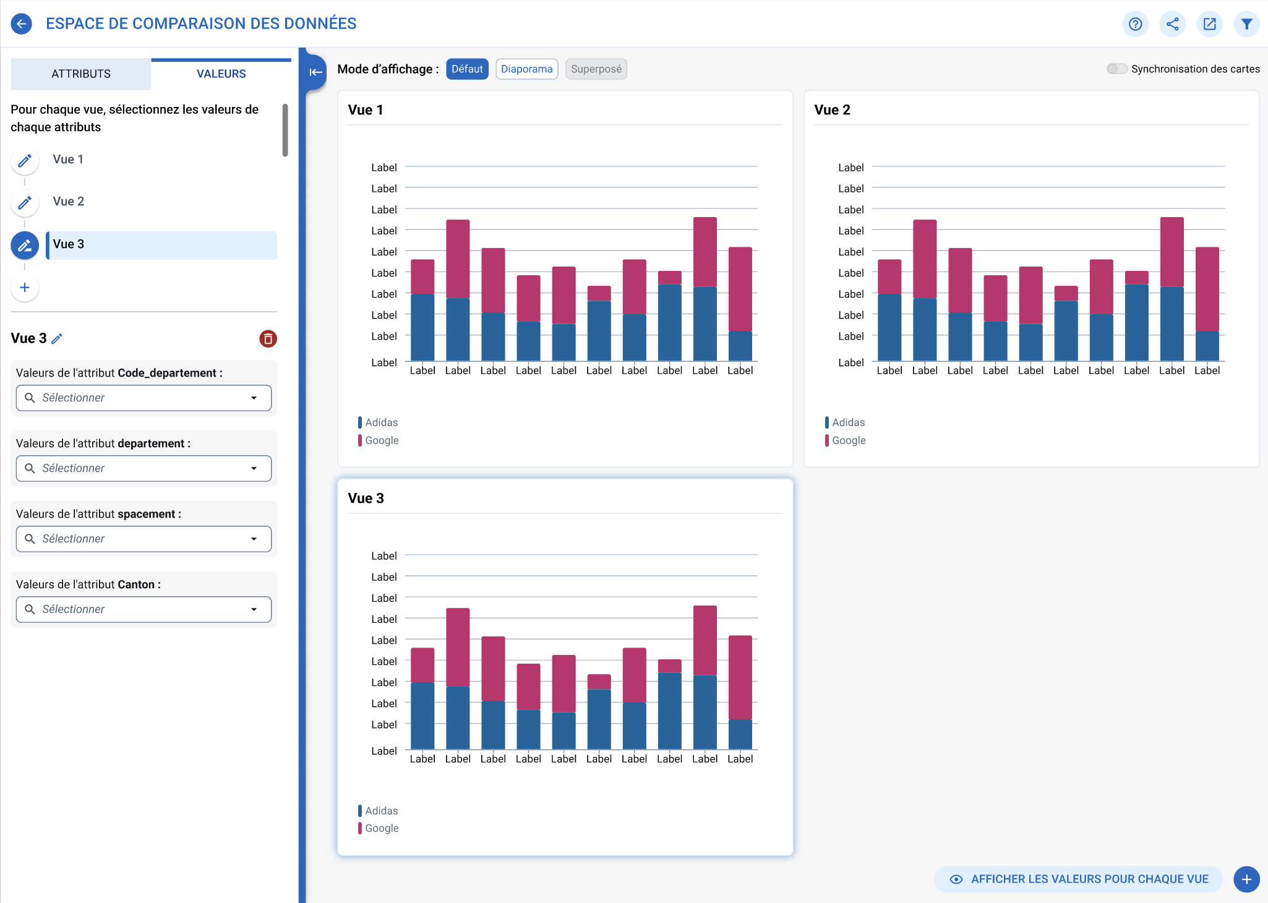Image resolution: width=1268 pixels, height=903 pixels.
Task: Click Afficher les valeurs pour chaque vue
Action: 1078,879
